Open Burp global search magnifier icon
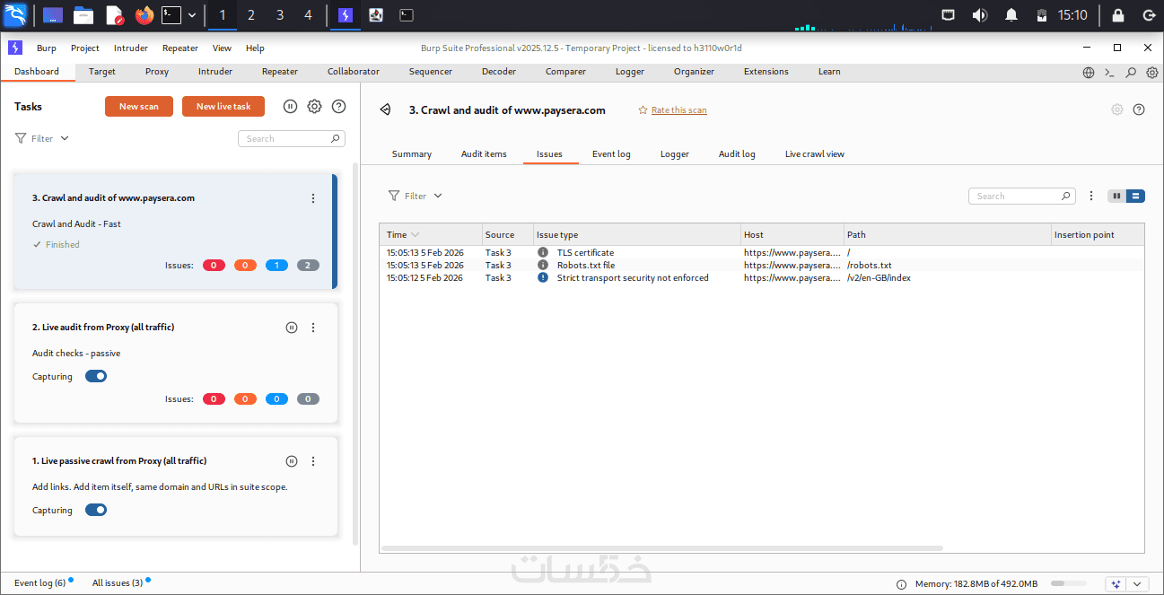 coord(1131,73)
